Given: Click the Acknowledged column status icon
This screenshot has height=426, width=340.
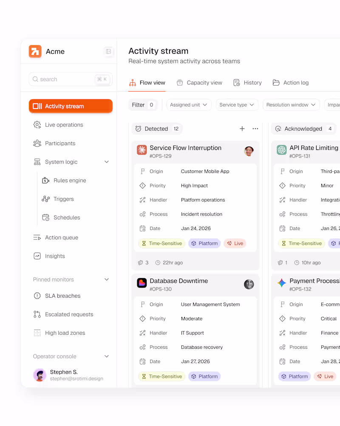Looking at the screenshot, I should [278, 129].
